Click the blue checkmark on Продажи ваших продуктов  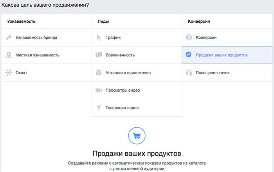click(188, 54)
